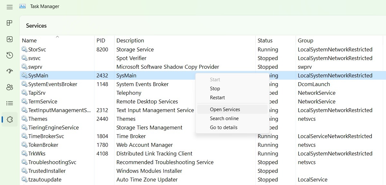Restart the SysMain service
This screenshot has height=185, width=386.
[217, 97]
